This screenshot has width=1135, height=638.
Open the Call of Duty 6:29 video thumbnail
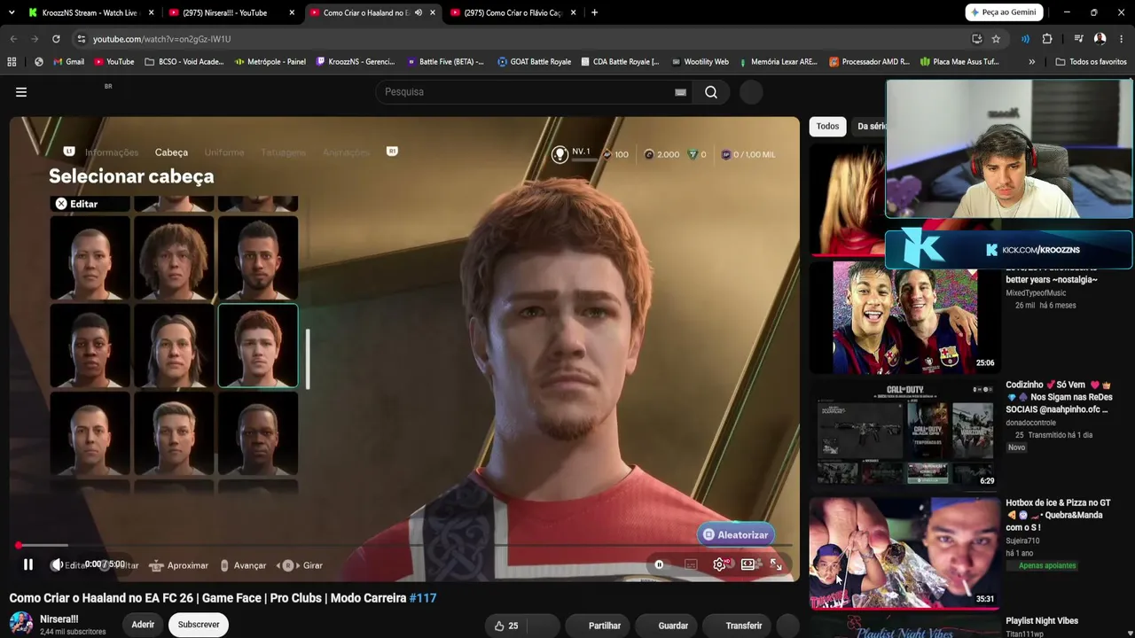click(904, 434)
